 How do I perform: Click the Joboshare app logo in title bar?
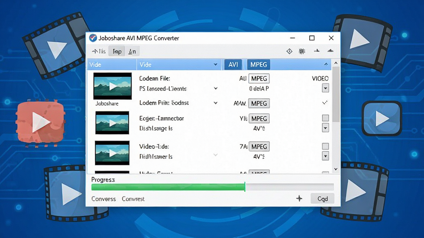(x=93, y=38)
